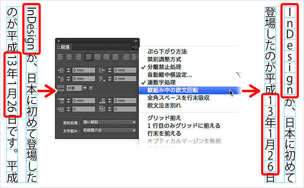Adjust the drop cap lines stepper
Screen dimensions: 304x188
click(x=69, y=109)
